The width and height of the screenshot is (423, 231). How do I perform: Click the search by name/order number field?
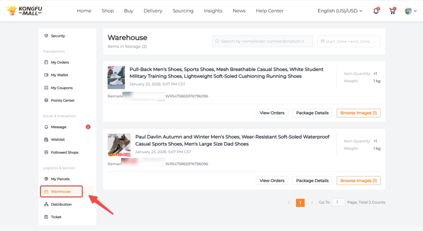click(262, 41)
